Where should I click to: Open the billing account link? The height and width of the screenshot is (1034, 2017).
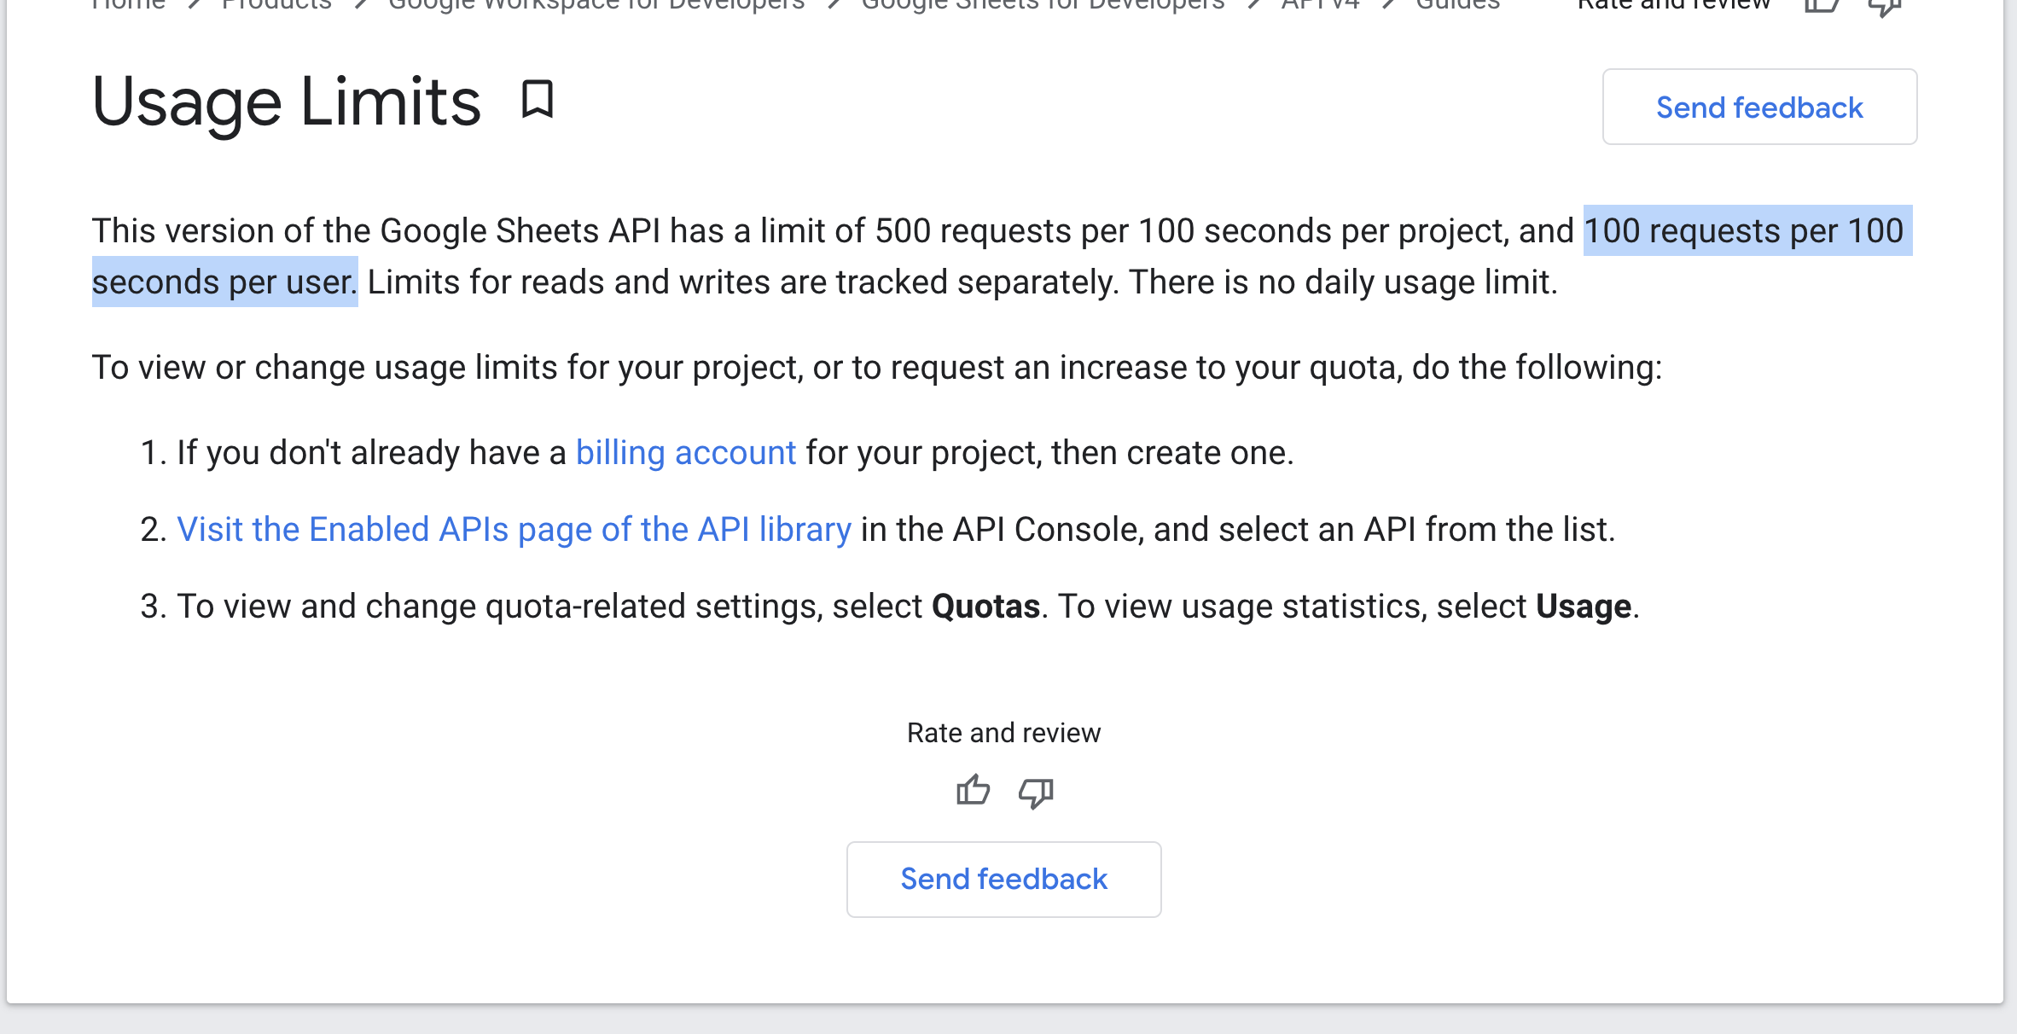[685, 453]
